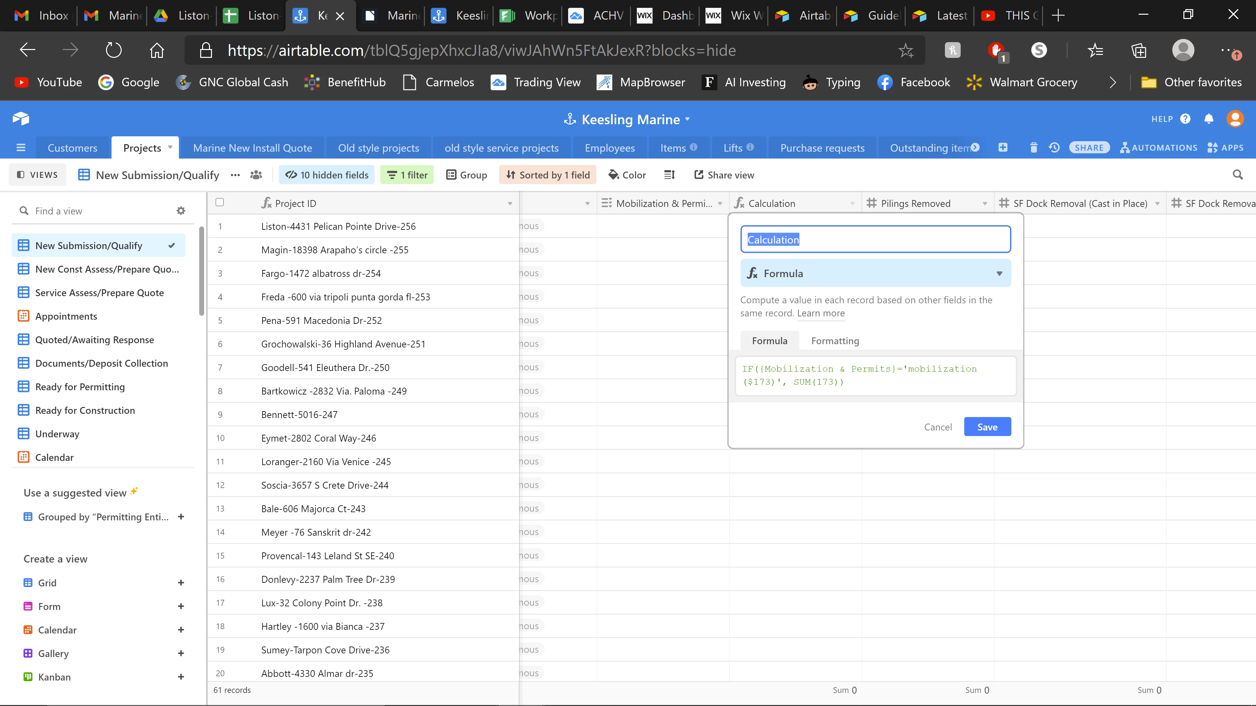Screen dimensions: 1256x706
Task: Change row height icon
Action: [670, 175]
